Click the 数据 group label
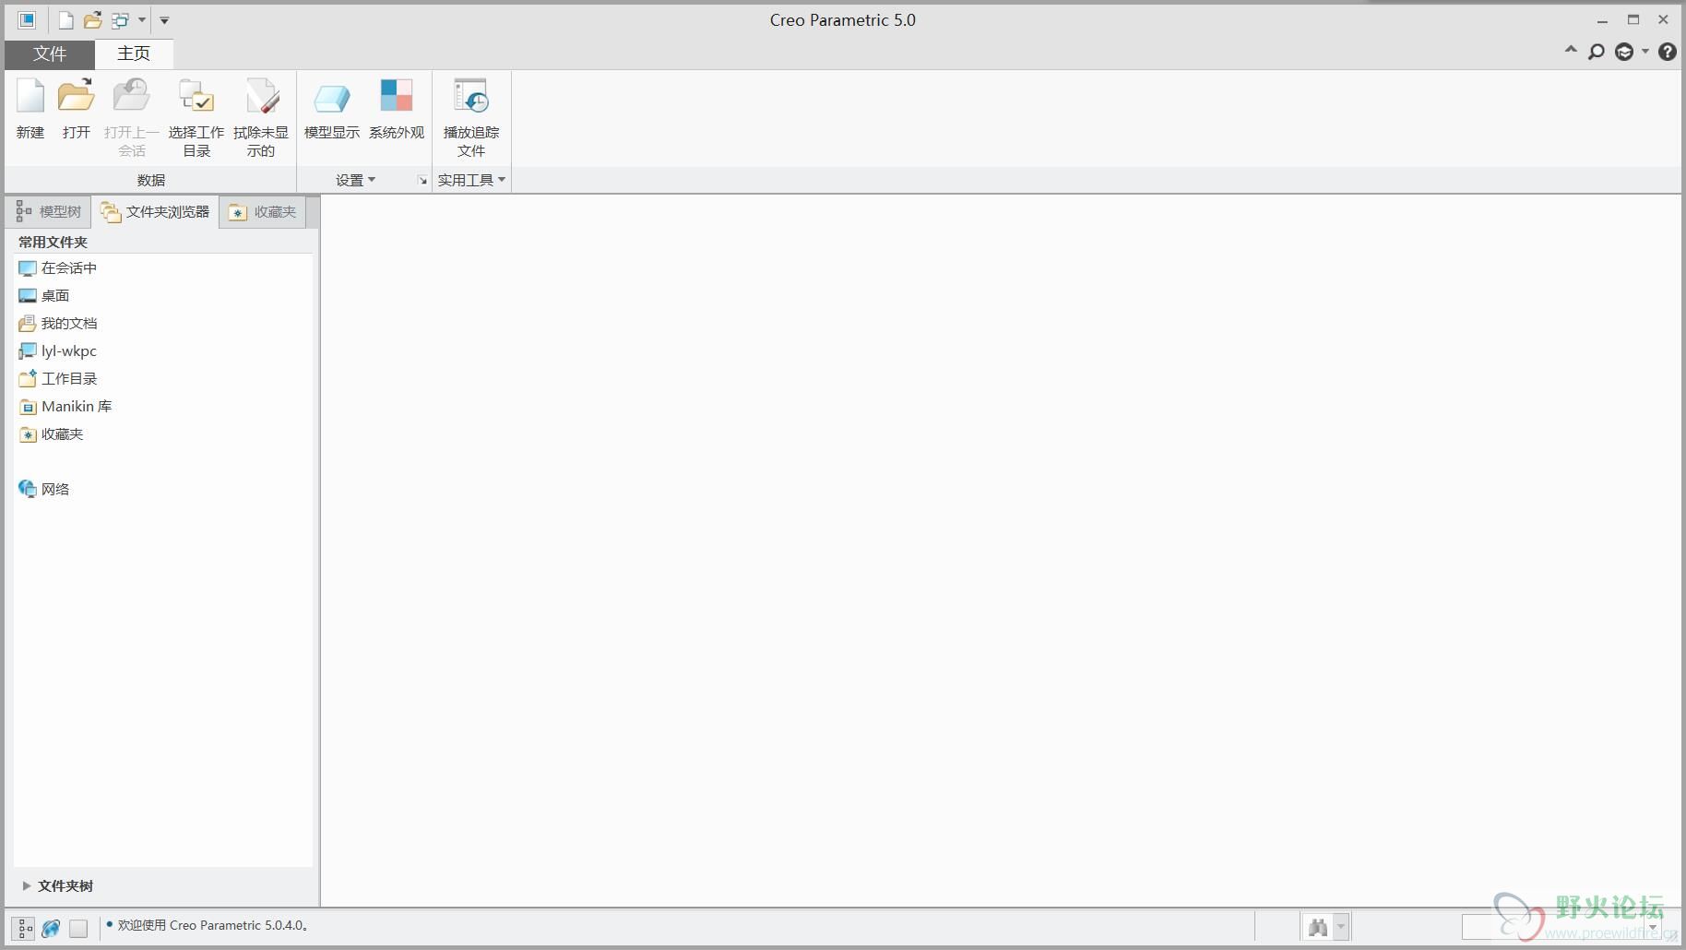 click(151, 180)
